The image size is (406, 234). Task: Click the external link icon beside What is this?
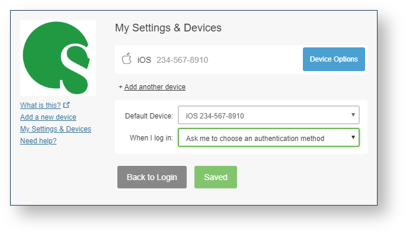[66, 105]
